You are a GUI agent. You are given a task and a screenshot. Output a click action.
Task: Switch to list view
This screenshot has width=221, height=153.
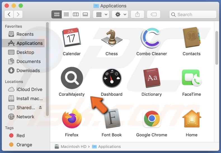click(66, 14)
